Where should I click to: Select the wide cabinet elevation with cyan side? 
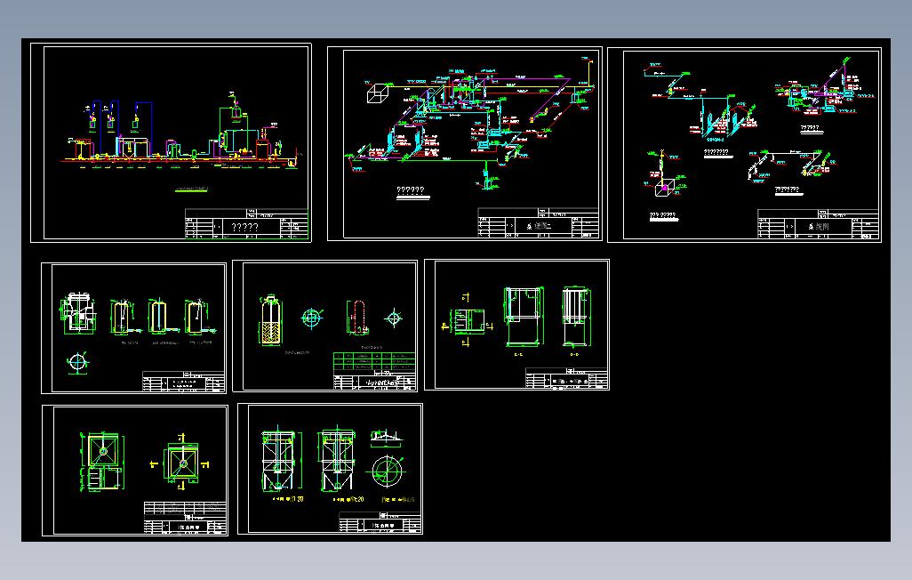(x=524, y=316)
